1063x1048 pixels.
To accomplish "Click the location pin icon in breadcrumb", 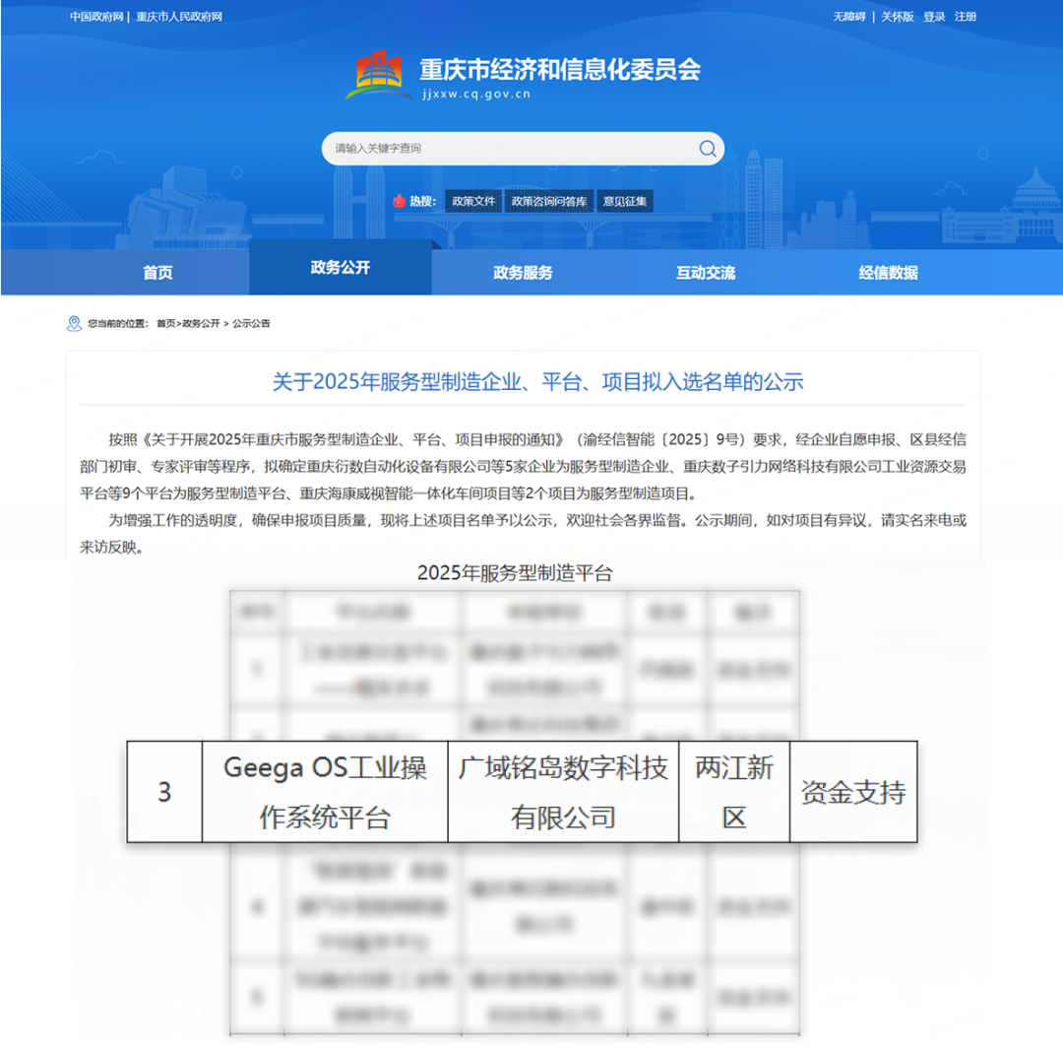I will pos(74,324).
